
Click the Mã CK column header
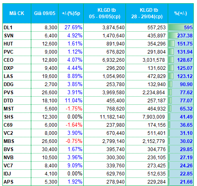[x=17, y=13]
